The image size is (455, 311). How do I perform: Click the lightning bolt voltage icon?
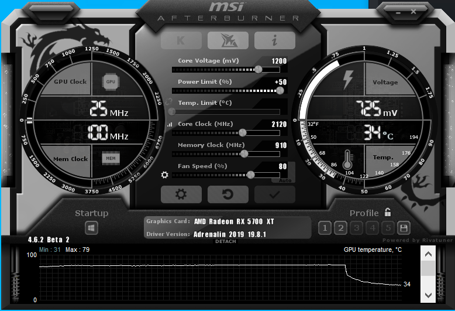[348, 79]
